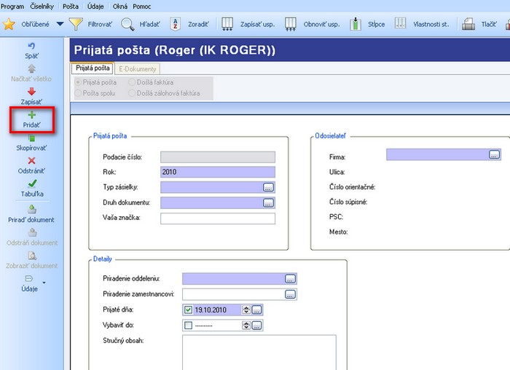Click the Prijaté dňa date spinner
Viewport: 510px width, 370px height.
pos(246,310)
